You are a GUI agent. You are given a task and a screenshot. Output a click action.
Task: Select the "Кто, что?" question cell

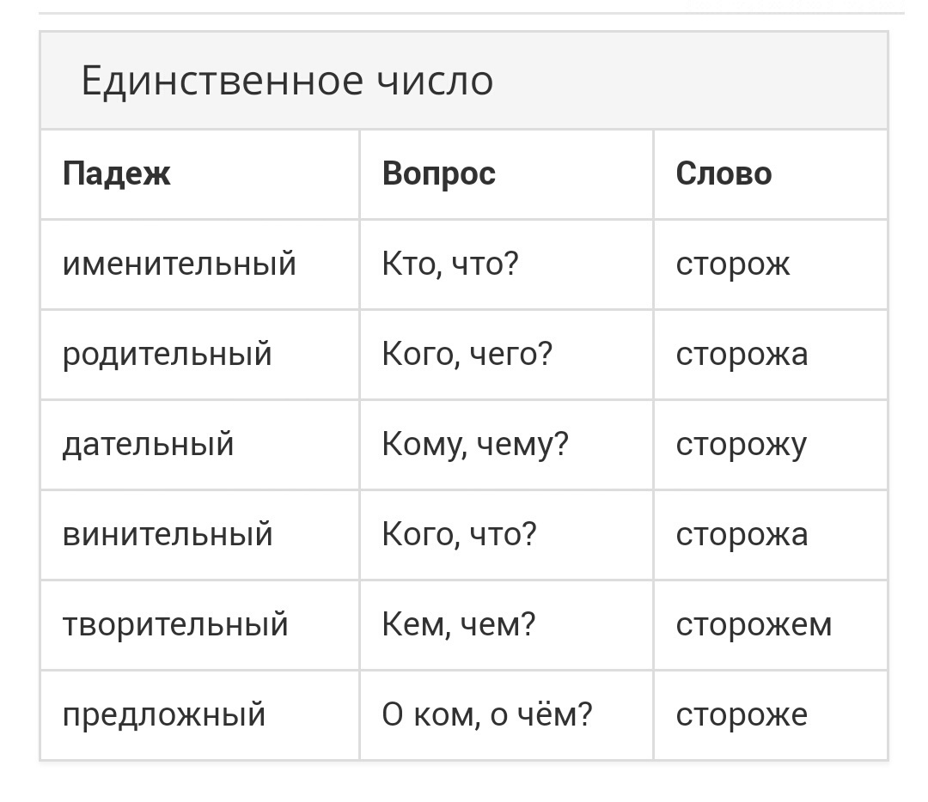pyautogui.click(x=450, y=264)
